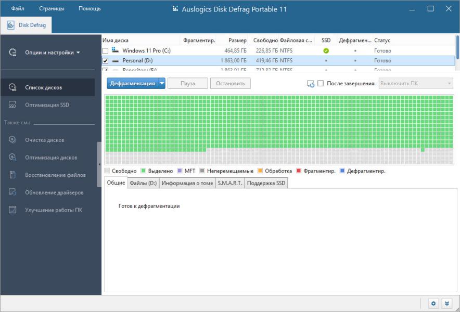The image size is (460, 312).
Task: Open the Дефрагментация button dropdown arrow
Action: [x=162, y=83]
